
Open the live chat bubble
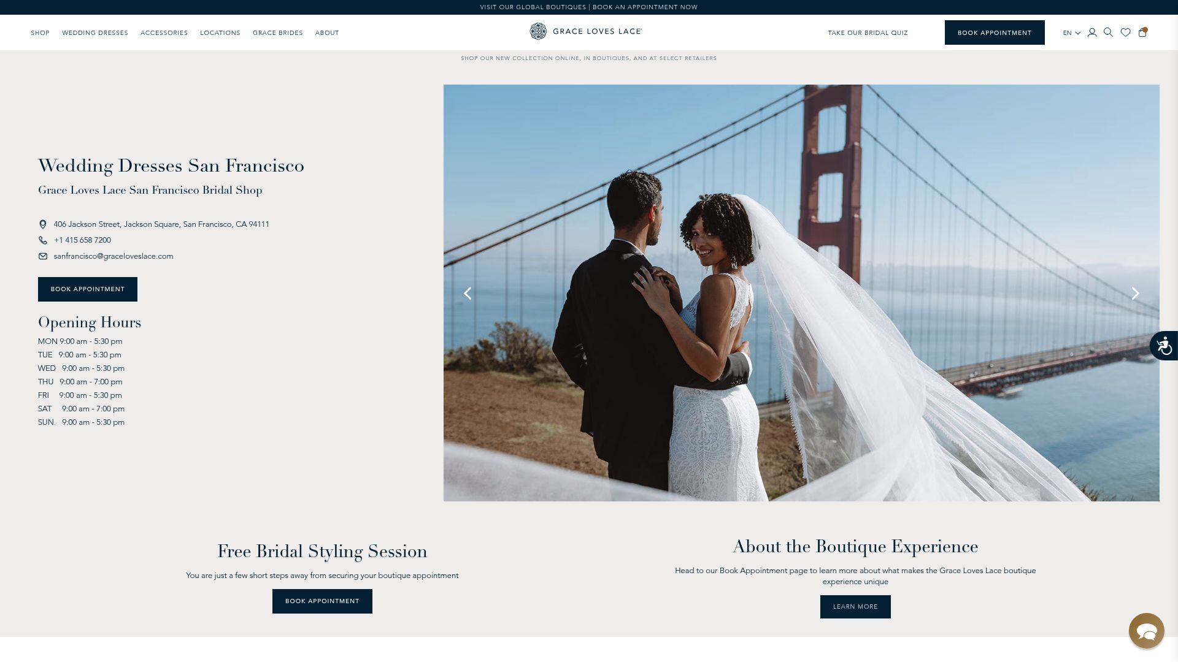coord(1146,630)
